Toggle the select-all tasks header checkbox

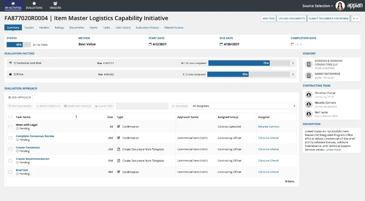pos(10,117)
